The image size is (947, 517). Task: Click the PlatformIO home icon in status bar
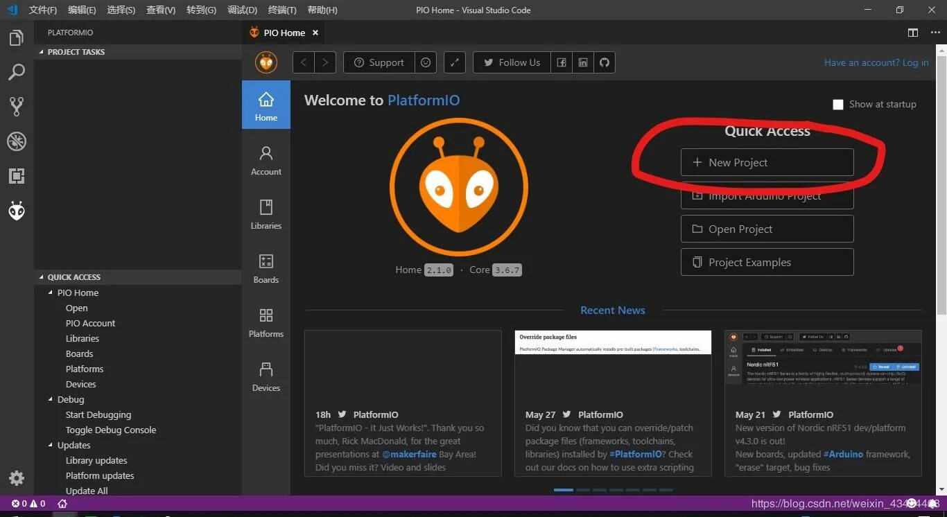(62, 504)
